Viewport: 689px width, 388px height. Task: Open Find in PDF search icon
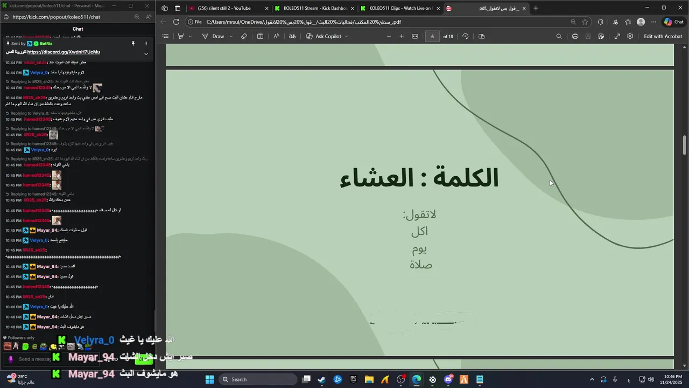tap(559, 36)
